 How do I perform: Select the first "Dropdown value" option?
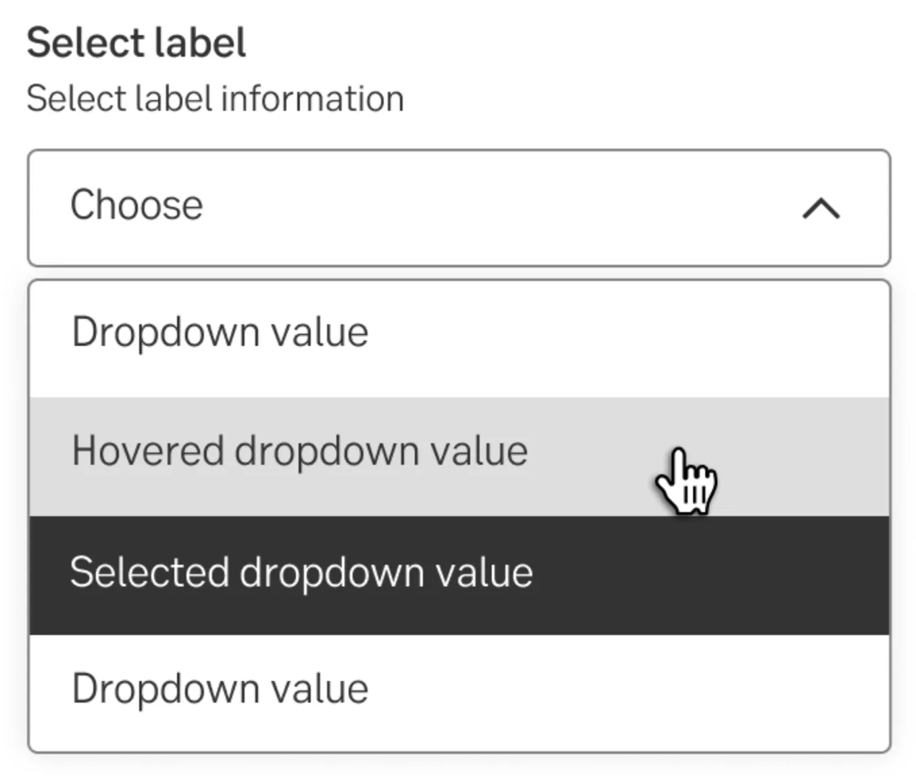click(220, 332)
